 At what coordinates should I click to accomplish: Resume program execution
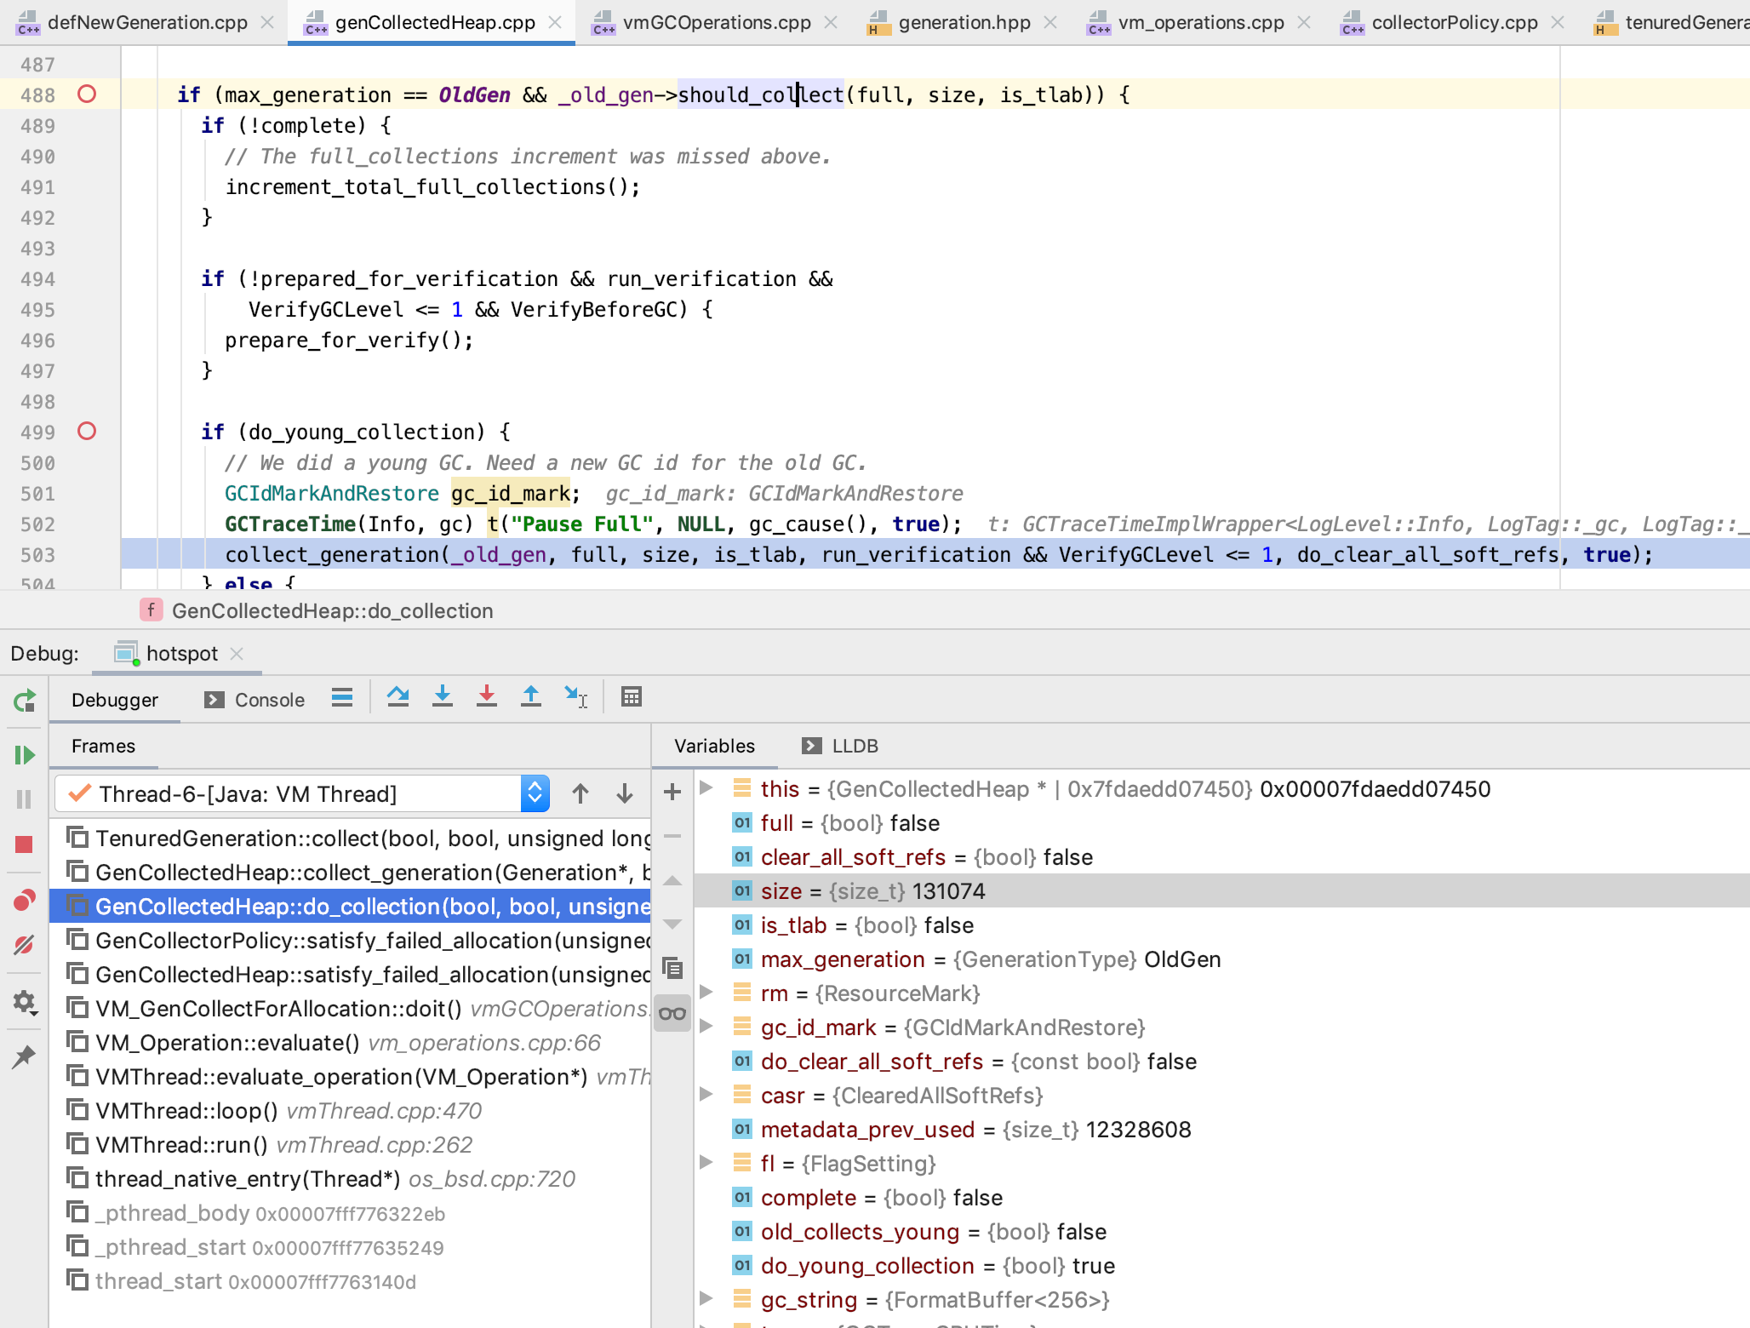(x=24, y=755)
